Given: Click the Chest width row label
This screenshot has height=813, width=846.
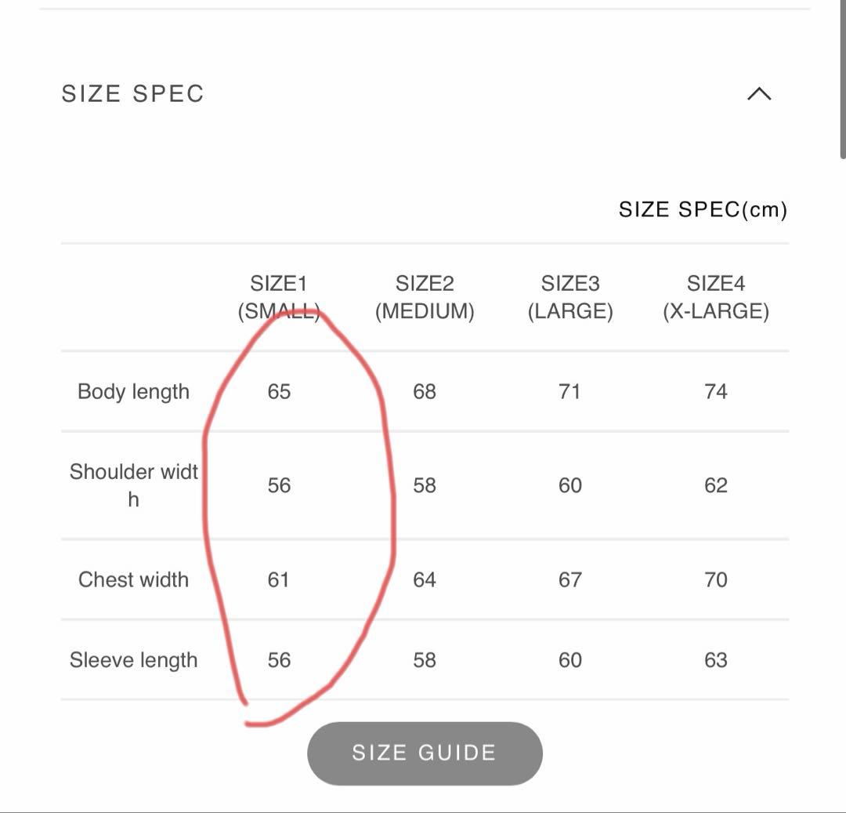Looking at the screenshot, I should pyautogui.click(x=133, y=579).
